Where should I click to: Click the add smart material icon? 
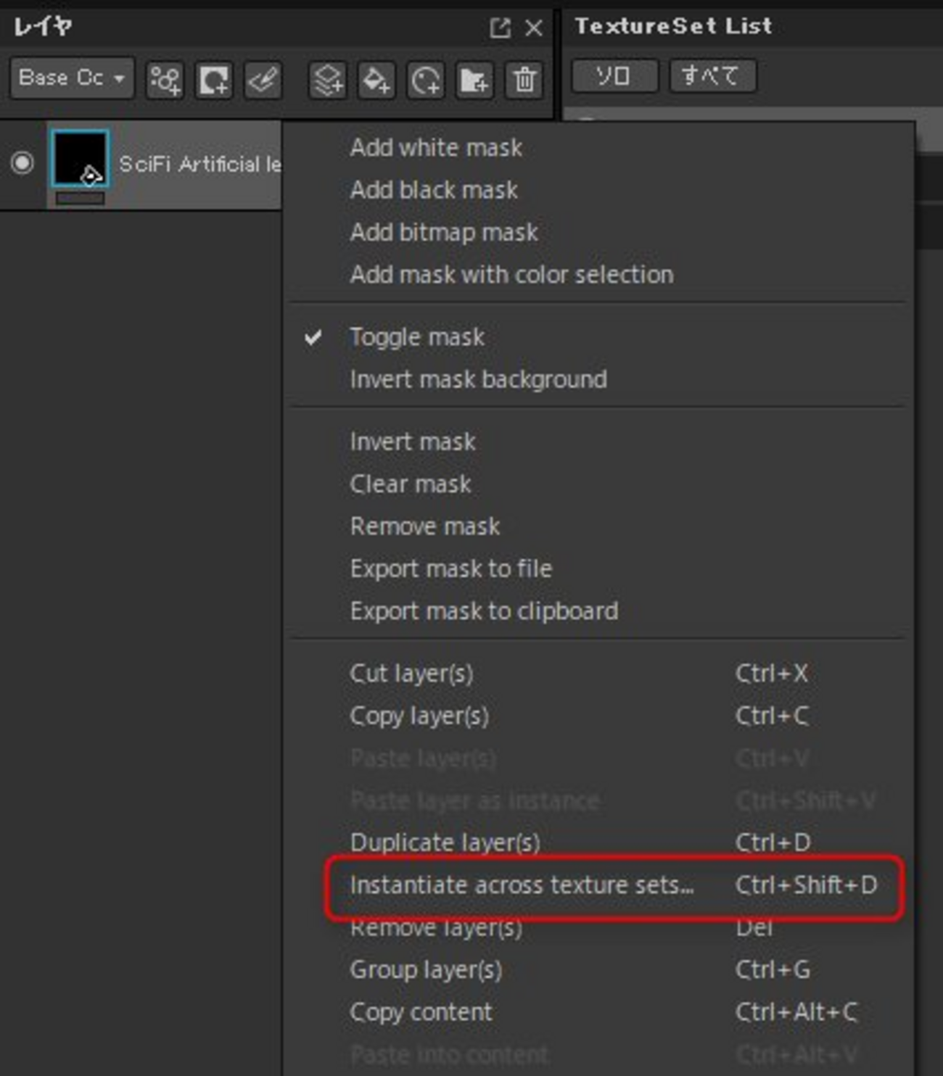(426, 79)
